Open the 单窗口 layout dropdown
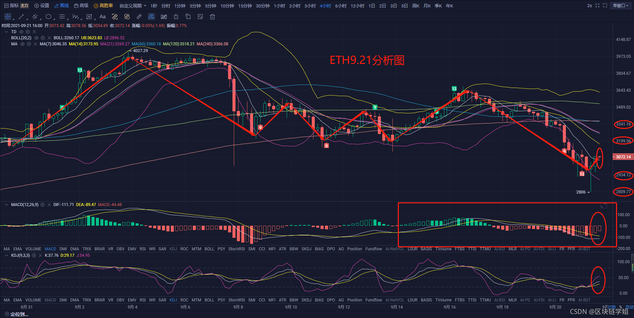 tap(621, 6)
